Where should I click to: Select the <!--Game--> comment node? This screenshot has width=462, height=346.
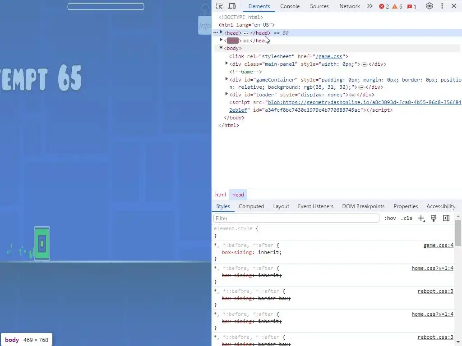[x=245, y=72]
